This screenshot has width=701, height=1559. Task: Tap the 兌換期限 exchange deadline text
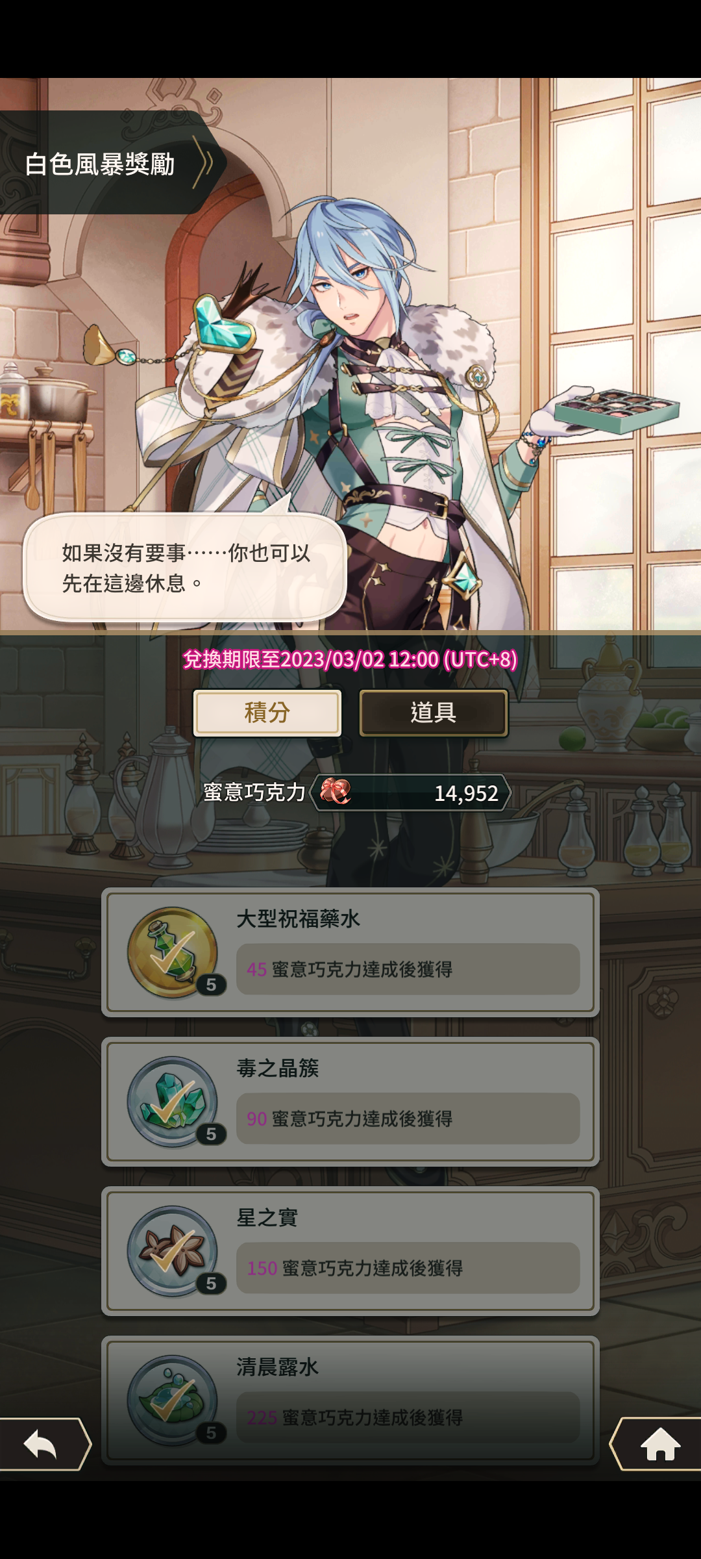click(x=350, y=659)
